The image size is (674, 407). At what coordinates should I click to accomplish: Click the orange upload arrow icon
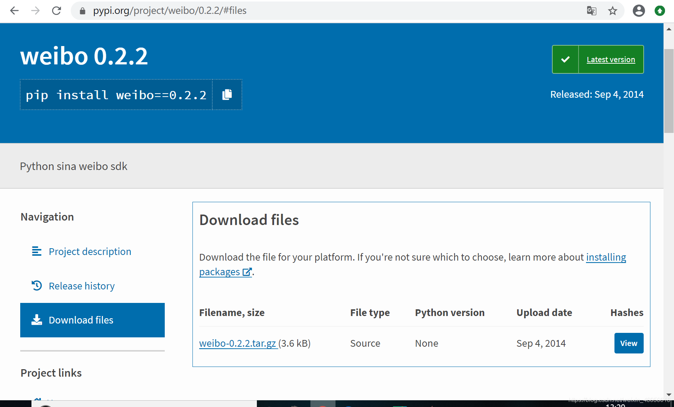659,11
